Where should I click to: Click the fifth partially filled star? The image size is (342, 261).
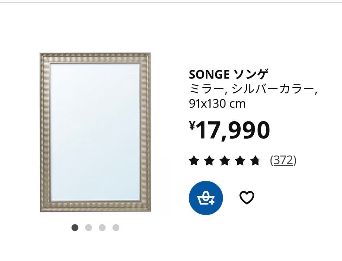point(255,161)
